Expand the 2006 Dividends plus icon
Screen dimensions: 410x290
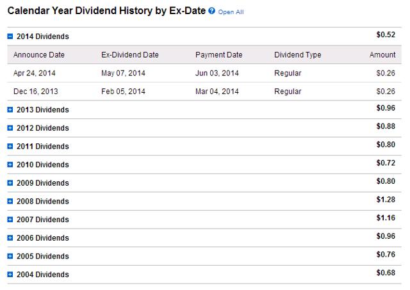(10, 238)
